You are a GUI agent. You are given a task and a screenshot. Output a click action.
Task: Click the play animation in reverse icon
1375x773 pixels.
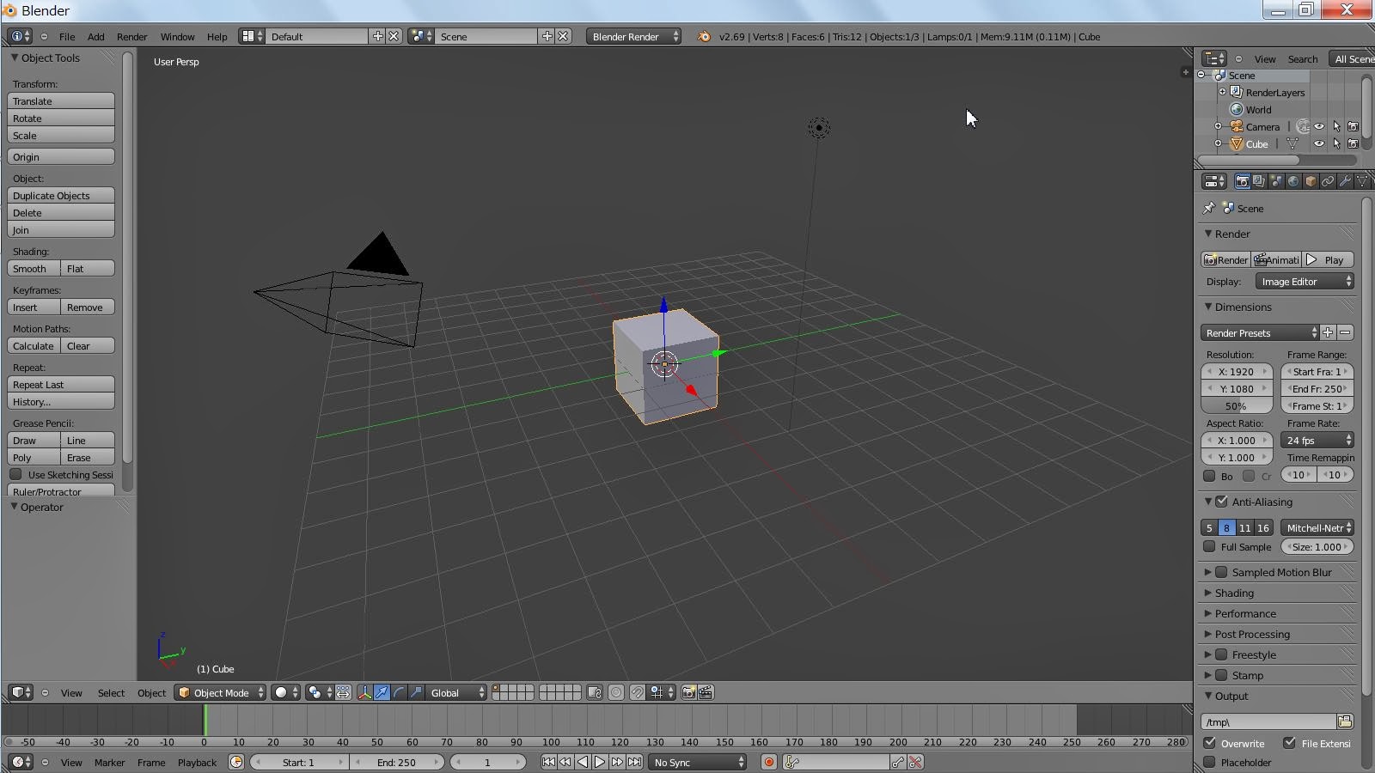[x=583, y=763]
